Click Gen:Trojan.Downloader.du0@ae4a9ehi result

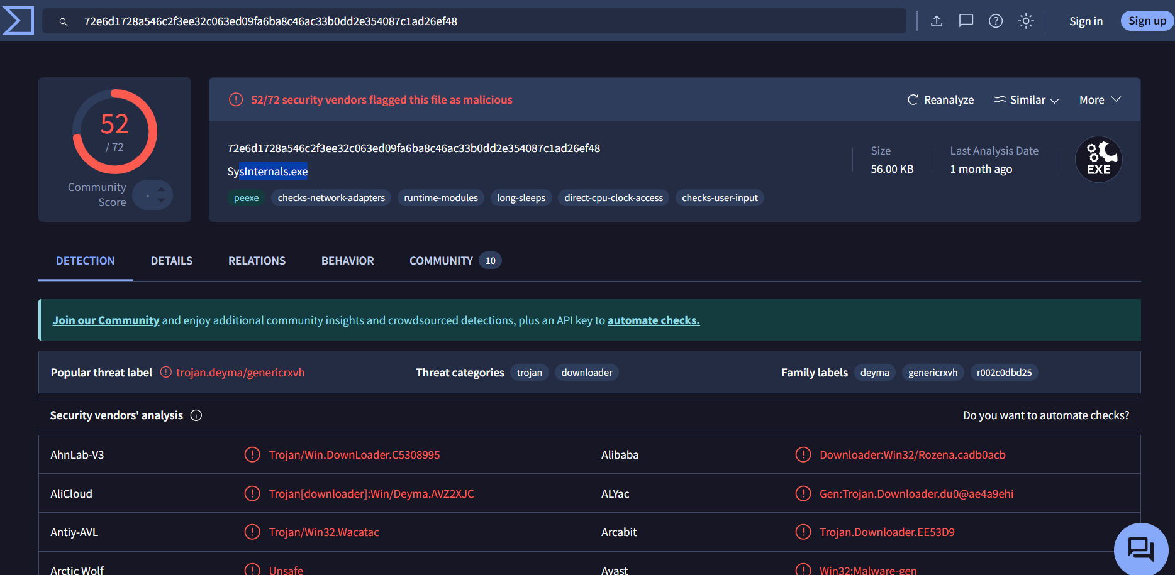tap(916, 494)
